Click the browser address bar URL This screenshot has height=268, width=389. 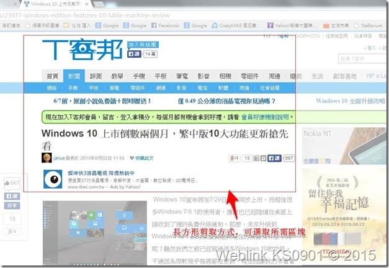pos(93,16)
